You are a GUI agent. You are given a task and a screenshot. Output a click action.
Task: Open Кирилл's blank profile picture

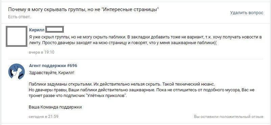click(x=17, y=36)
